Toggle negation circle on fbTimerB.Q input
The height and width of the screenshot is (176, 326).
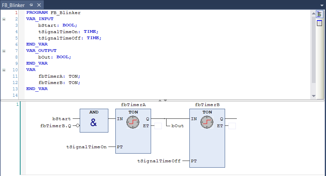click(78, 126)
